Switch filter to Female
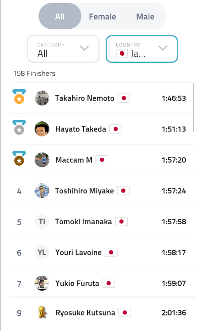This screenshot has height=331, width=202. point(103,16)
